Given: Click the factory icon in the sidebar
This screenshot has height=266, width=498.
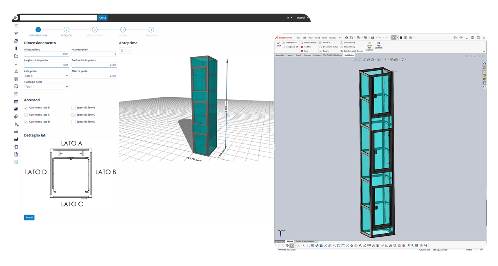Looking at the screenshot, I should coord(16,139).
